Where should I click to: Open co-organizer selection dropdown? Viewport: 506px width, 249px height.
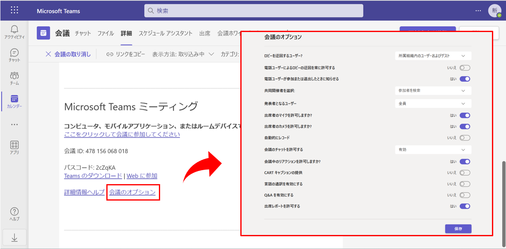pos(433,90)
